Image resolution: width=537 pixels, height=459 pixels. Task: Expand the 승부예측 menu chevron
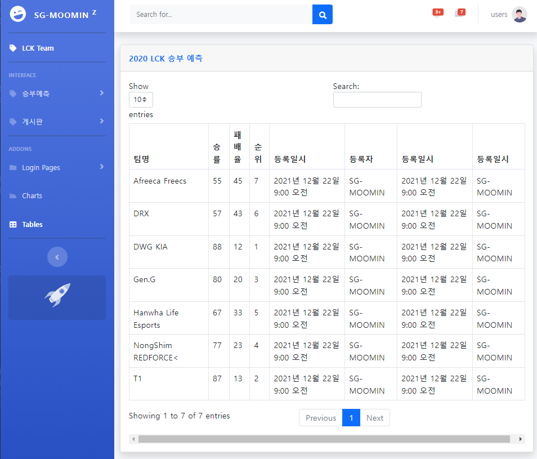click(x=102, y=93)
